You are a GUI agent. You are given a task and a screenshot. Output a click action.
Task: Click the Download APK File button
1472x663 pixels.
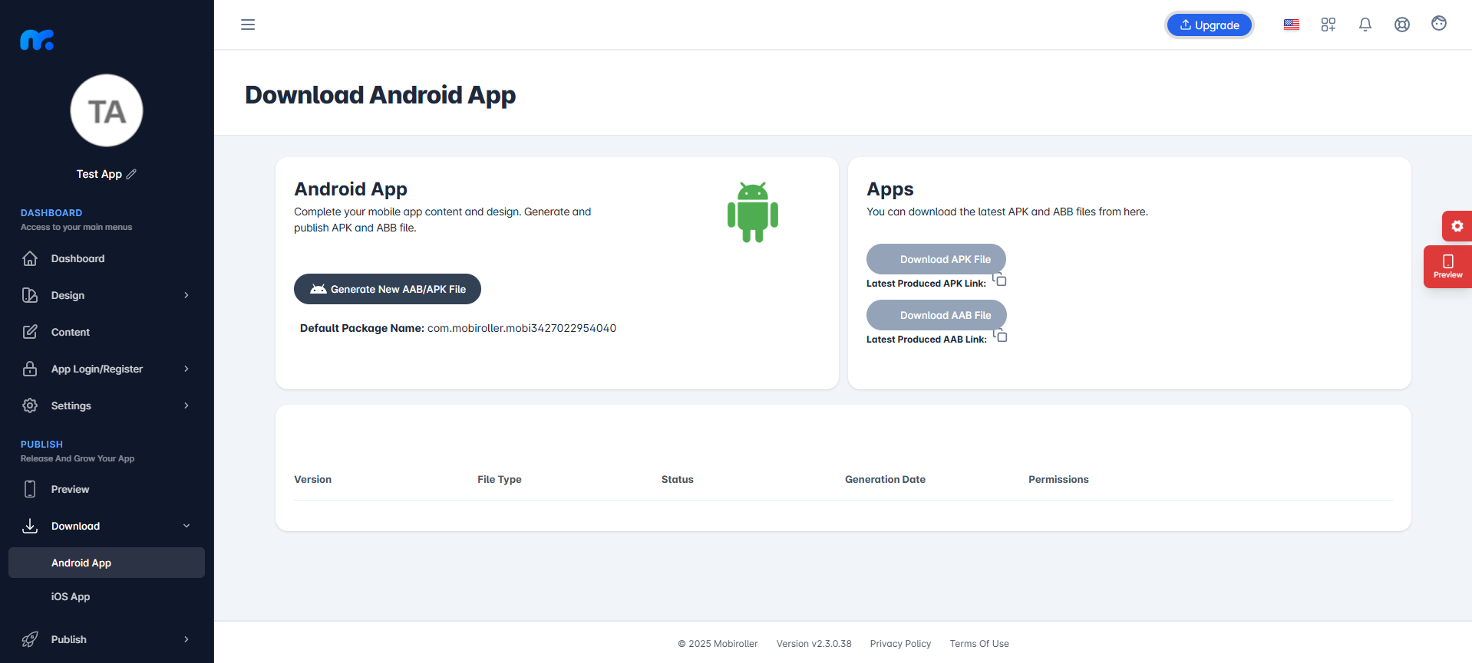coord(936,259)
